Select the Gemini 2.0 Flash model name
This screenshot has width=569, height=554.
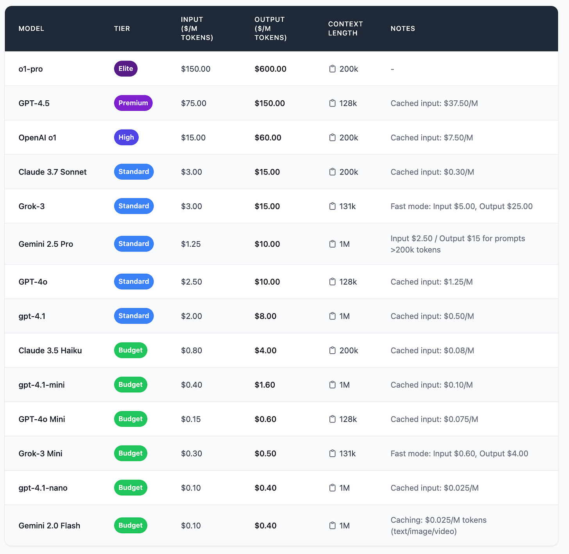(50, 526)
